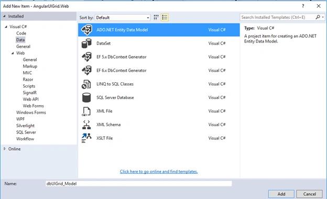The width and height of the screenshot is (327, 199).
Task: Select the Scripts category
Action: pos(29,86)
